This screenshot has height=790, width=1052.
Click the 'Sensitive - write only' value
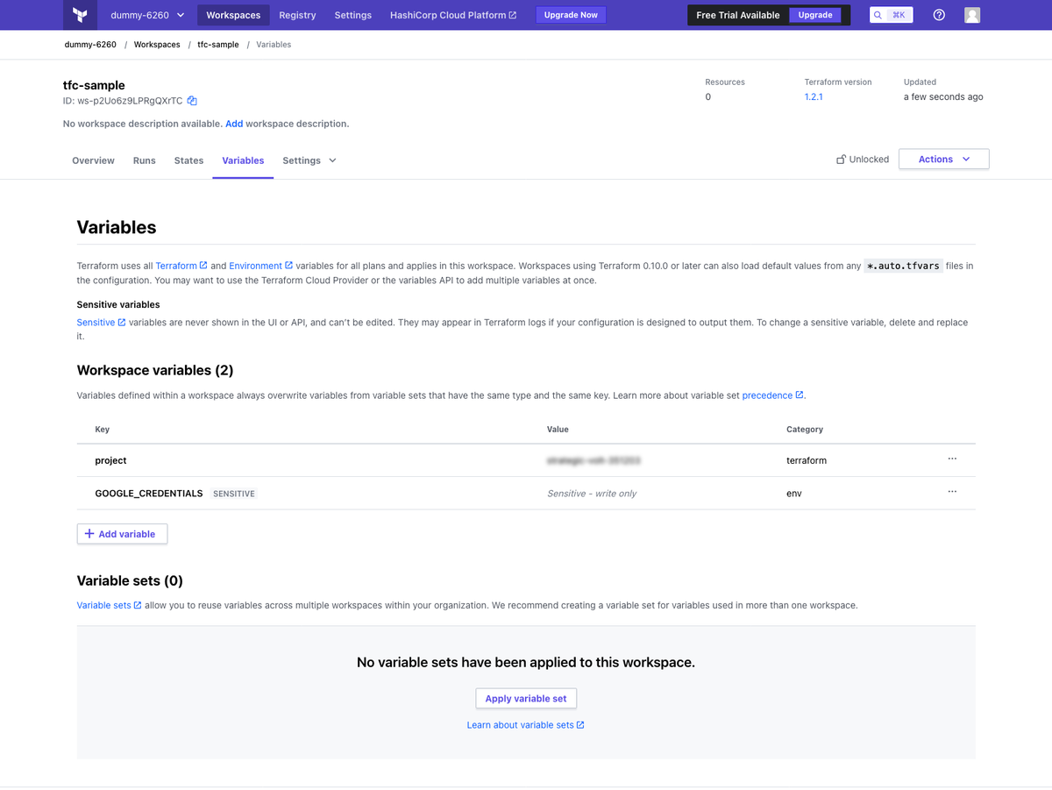[592, 494]
